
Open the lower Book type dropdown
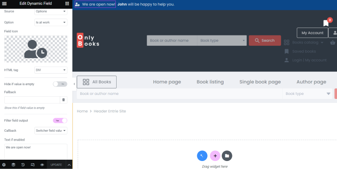coord(308,94)
